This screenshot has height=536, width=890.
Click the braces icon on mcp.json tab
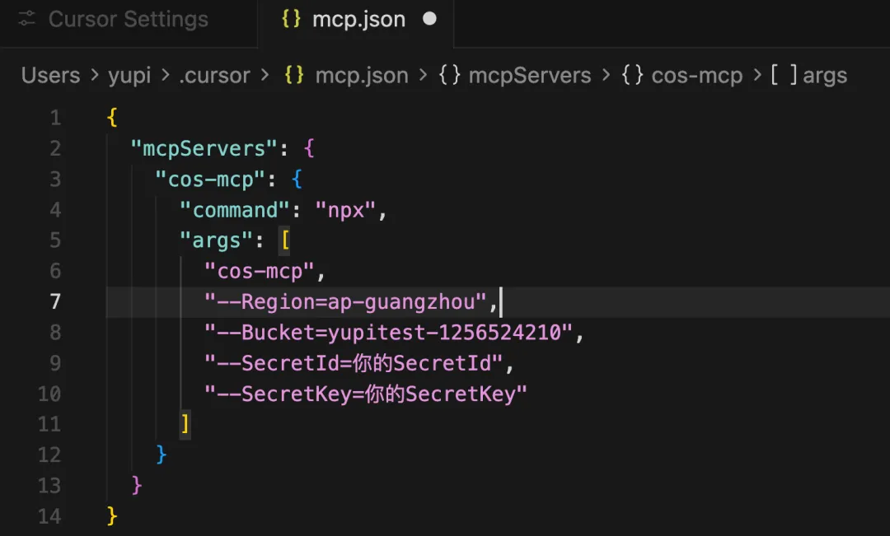point(292,20)
